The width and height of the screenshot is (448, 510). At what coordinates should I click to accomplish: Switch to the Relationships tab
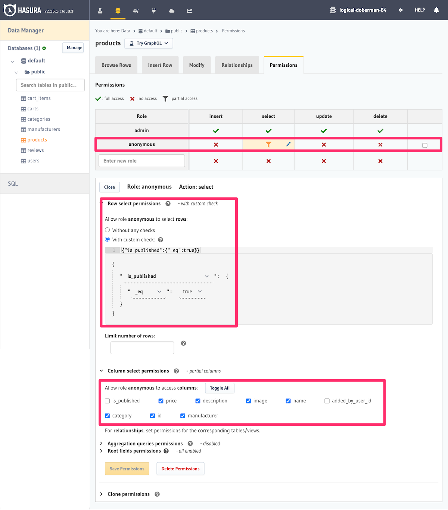(237, 65)
